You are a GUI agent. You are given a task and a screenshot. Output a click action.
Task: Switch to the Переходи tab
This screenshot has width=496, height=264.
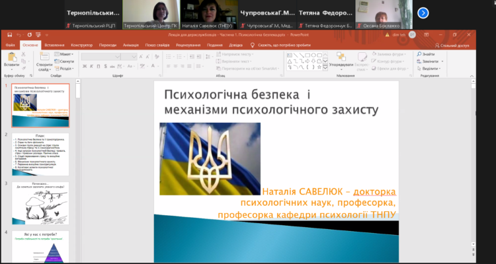[x=108, y=45]
